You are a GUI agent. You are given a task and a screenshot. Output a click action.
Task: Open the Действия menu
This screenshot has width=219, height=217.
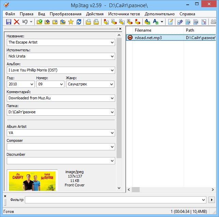point(95,14)
